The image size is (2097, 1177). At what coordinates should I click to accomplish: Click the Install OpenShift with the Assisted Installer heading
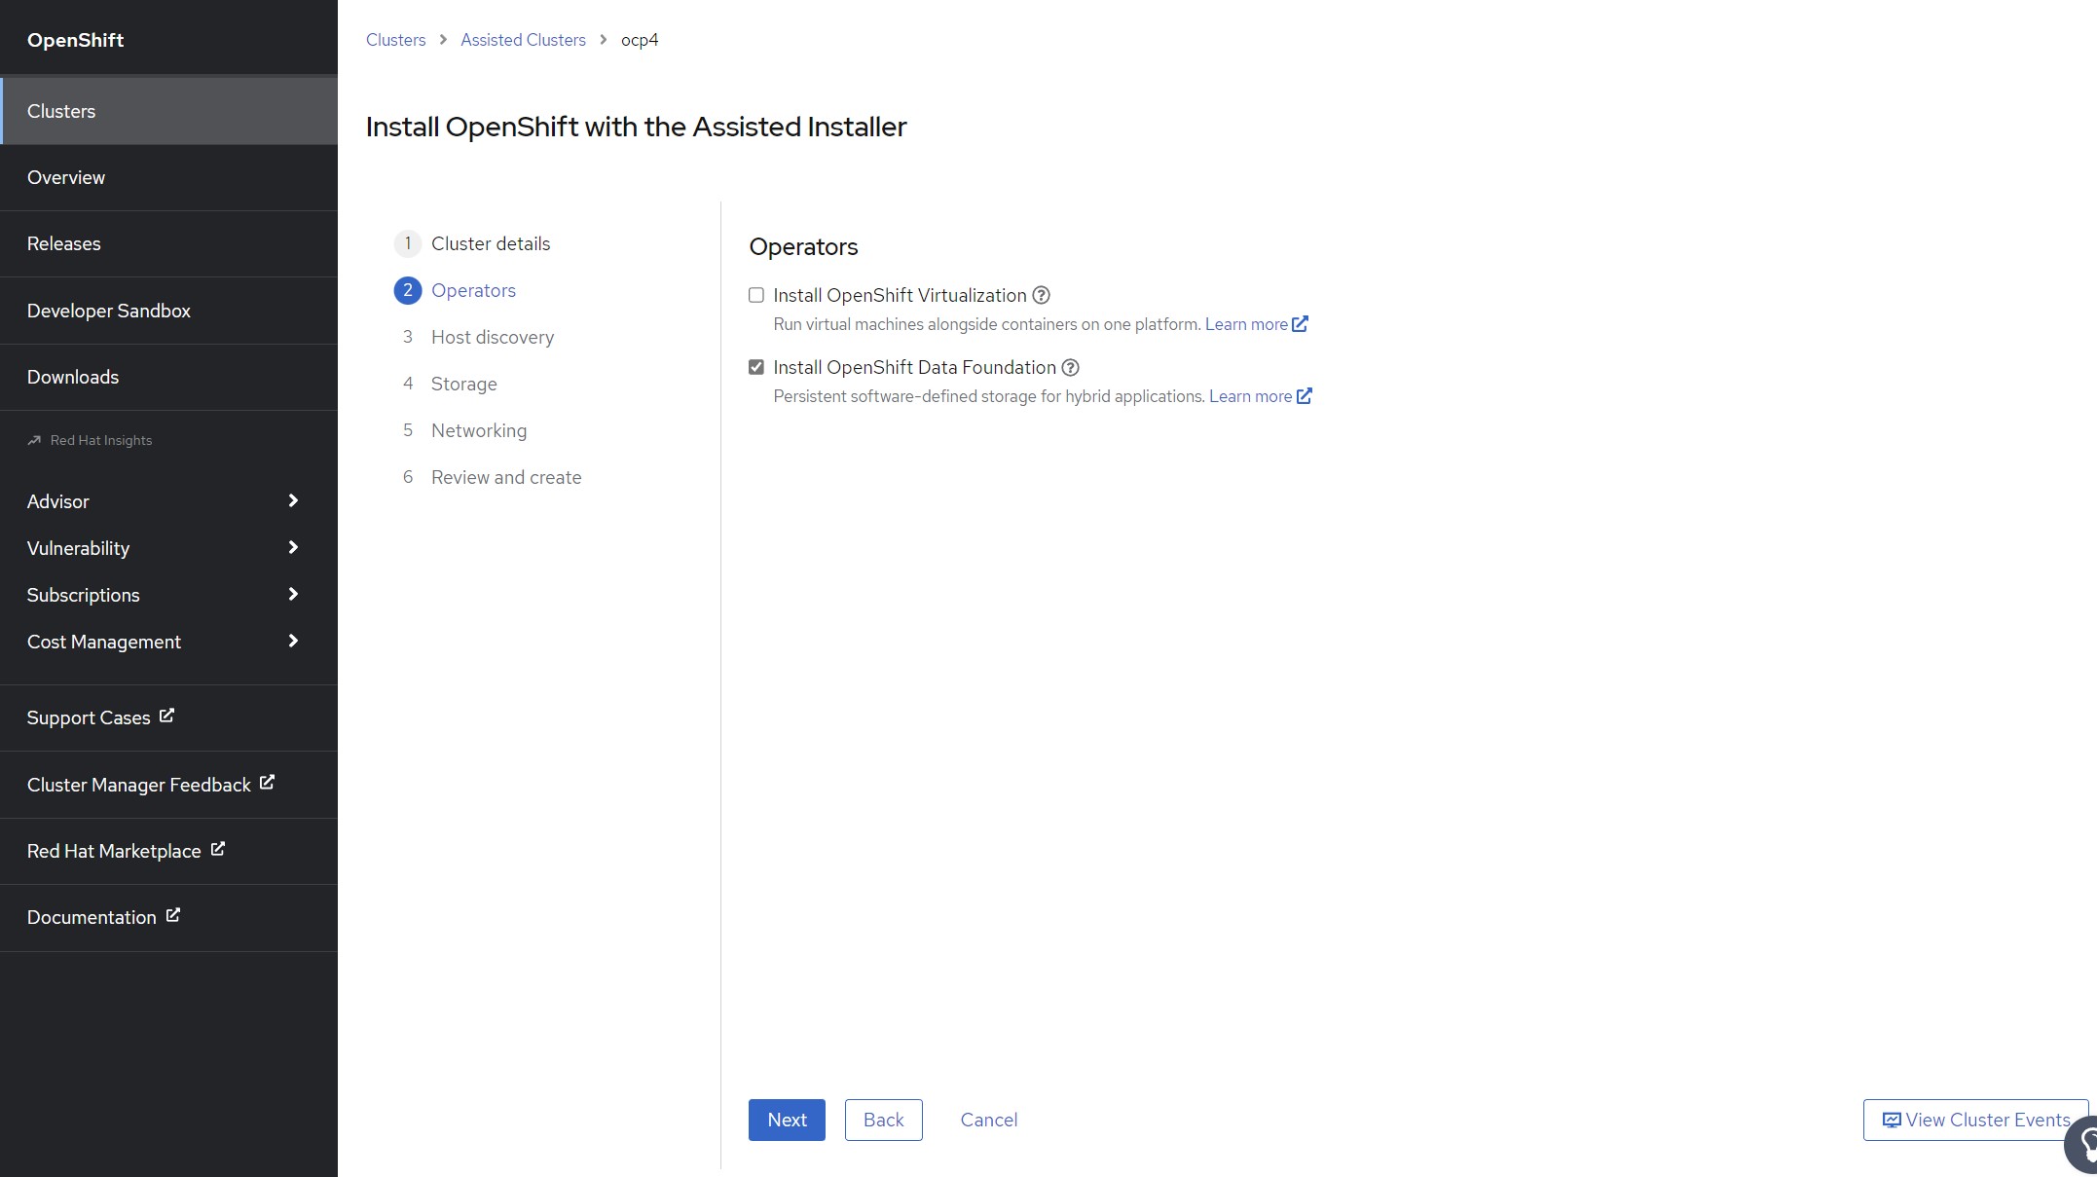point(636,127)
